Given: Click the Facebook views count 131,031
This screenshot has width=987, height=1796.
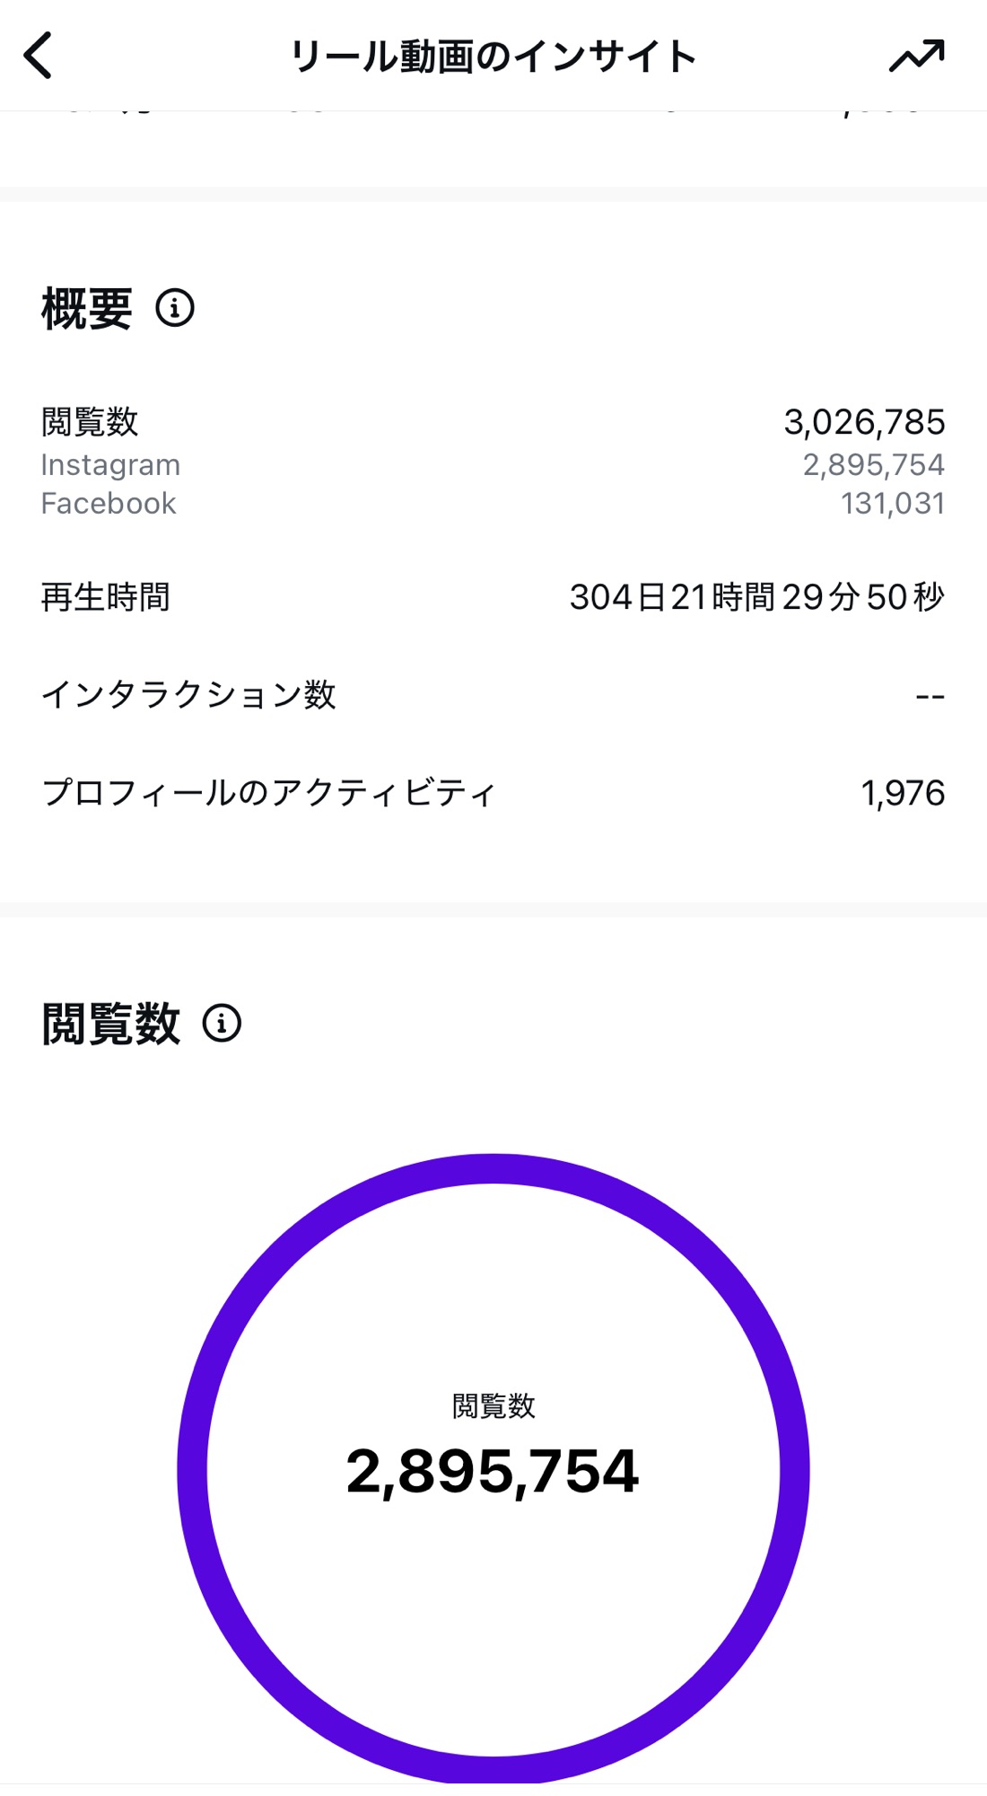Looking at the screenshot, I should point(893,504).
